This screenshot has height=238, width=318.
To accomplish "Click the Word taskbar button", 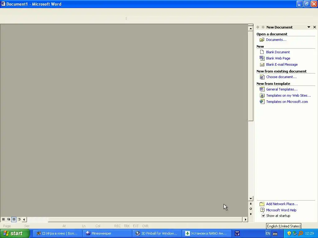I will pyautogui.click(x=237, y=234).
